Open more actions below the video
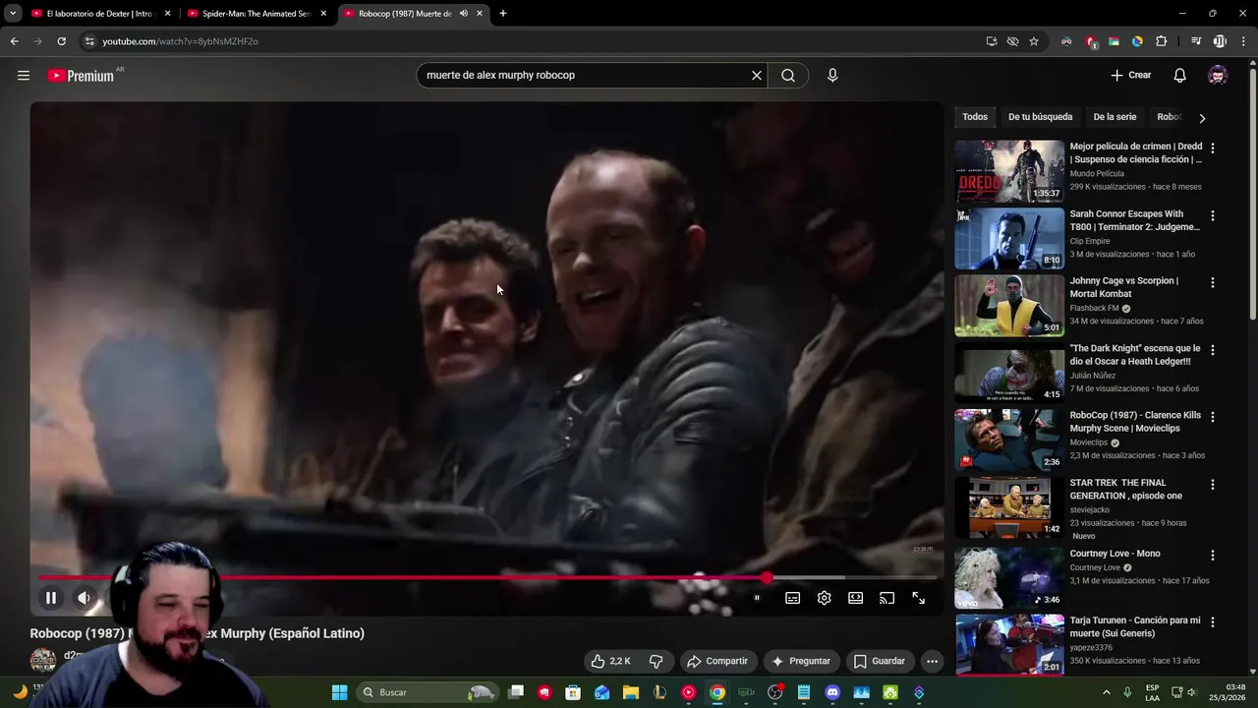1258x708 pixels. (x=932, y=661)
